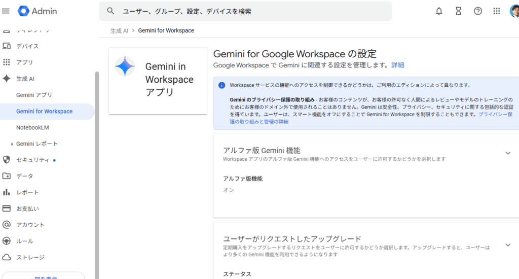The height and width of the screenshot is (279, 519).
Task: Open the help question mark icon
Action: (477, 11)
